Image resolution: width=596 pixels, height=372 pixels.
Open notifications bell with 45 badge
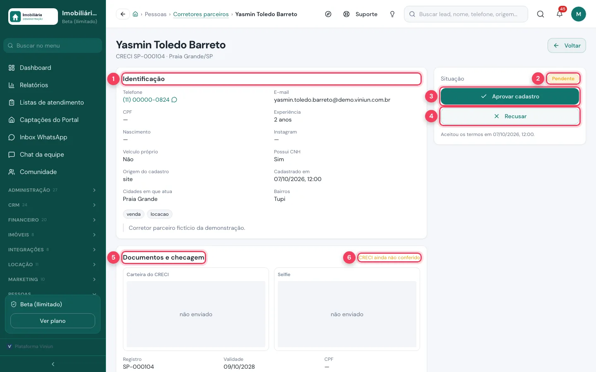(x=560, y=14)
